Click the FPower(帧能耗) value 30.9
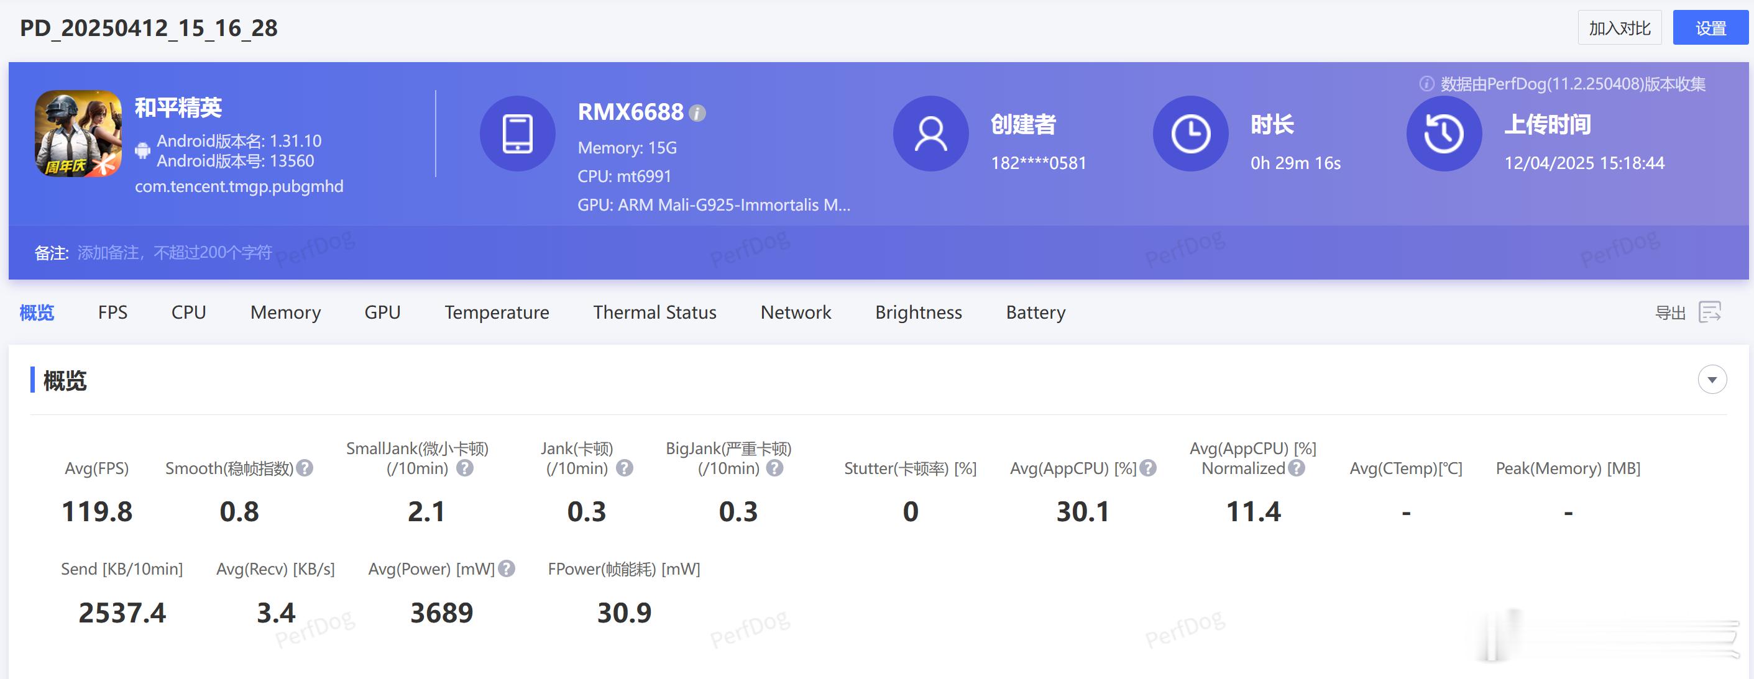This screenshot has height=679, width=1754. click(x=623, y=613)
